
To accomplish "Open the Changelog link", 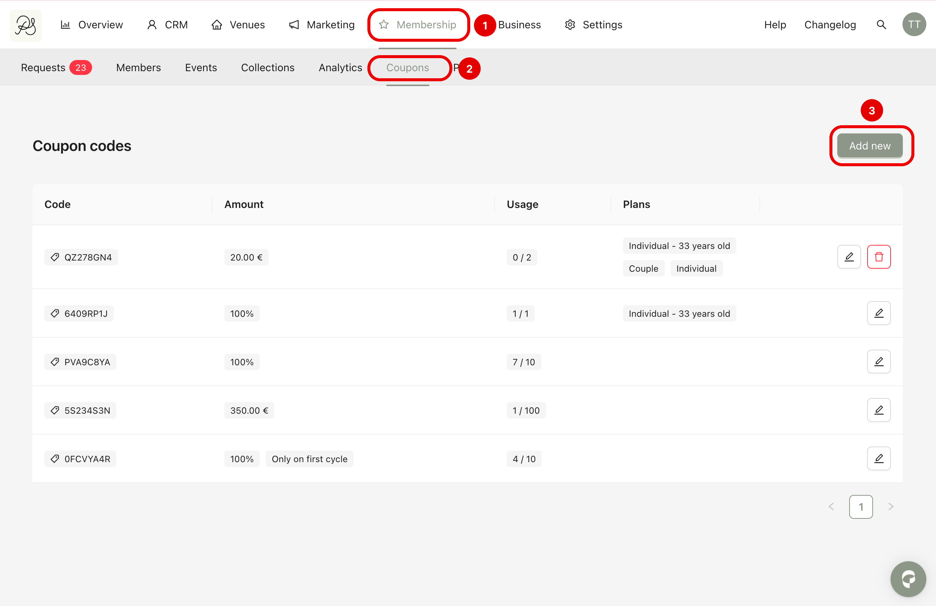I will tap(830, 25).
